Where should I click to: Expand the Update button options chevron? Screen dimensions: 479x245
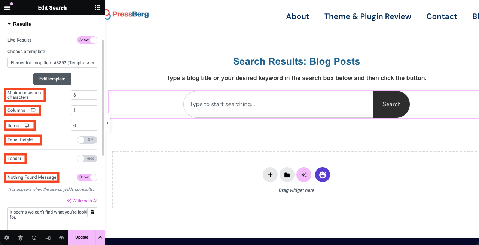100,237
